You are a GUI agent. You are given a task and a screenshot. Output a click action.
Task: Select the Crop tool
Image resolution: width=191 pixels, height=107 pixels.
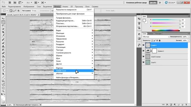coord(3,32)
